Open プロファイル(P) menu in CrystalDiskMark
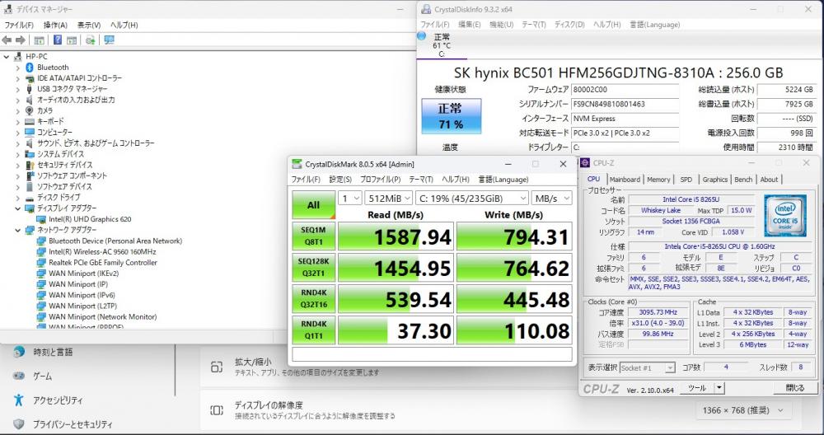 click(381, 179)
